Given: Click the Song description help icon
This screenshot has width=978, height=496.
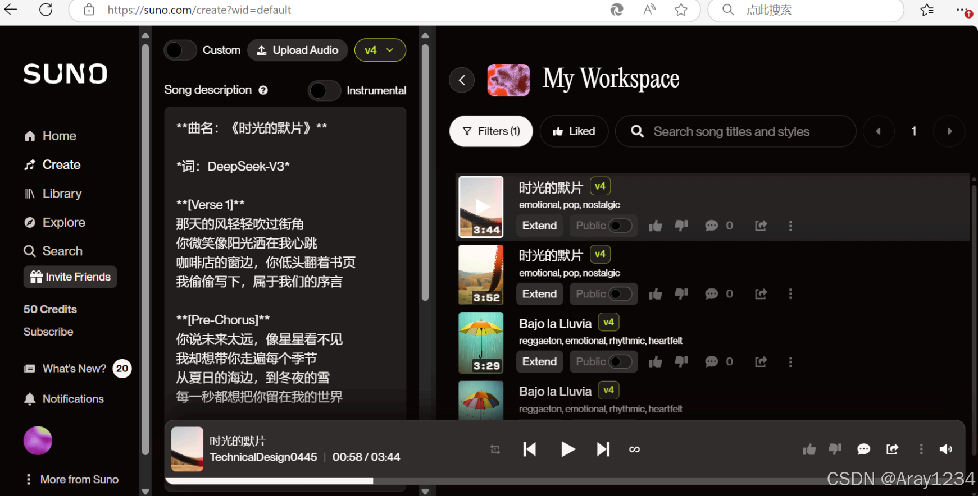Looking at the screenshot, I should [263, 90].
